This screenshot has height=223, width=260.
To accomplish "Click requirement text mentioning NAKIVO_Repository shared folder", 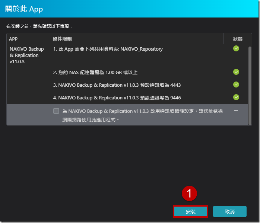I will [108, 49].
